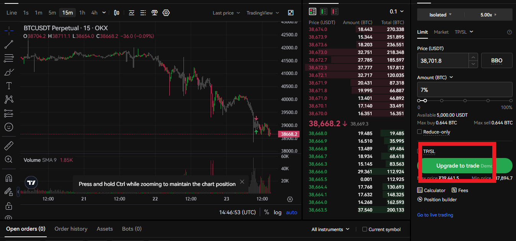Open the Calculator link
This screenshot has height=241, width=516.
[x=431, y=190]
